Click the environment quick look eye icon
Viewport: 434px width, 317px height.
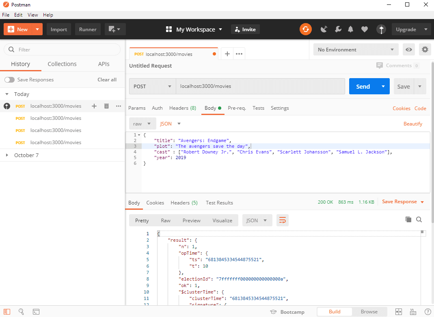[409, 49]
